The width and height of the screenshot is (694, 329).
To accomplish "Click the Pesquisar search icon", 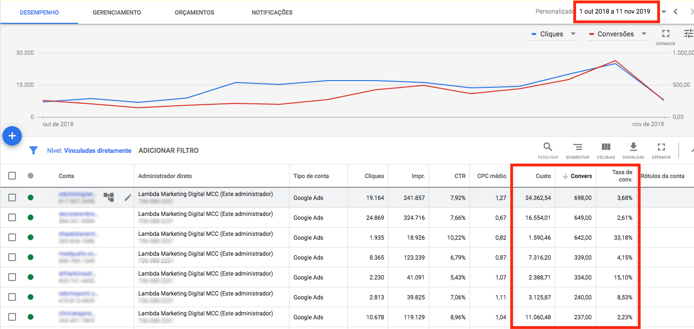I will tap(548, 148).
